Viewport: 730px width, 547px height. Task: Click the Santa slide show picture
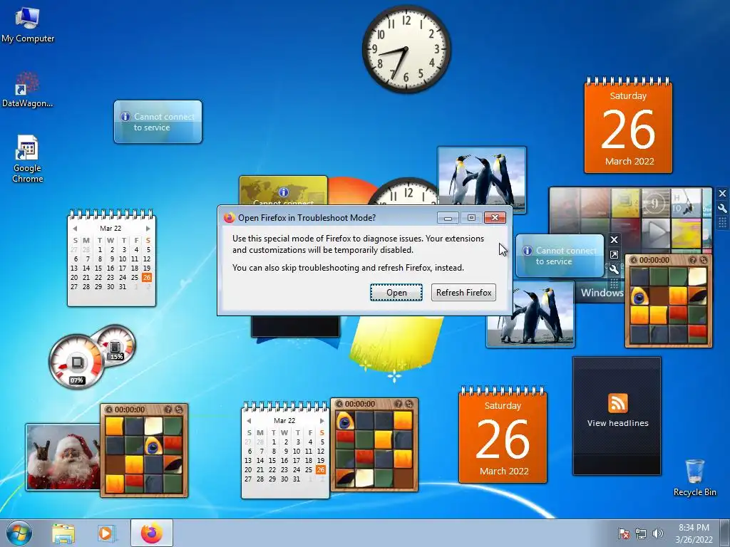pos(63,457)
